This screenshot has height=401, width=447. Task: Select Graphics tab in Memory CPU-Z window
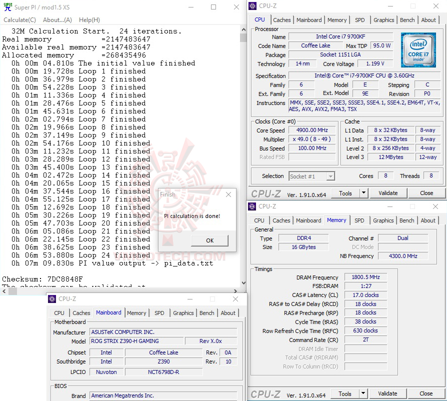click(383, 220)
